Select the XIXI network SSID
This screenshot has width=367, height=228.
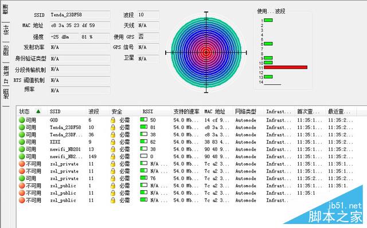55,142
